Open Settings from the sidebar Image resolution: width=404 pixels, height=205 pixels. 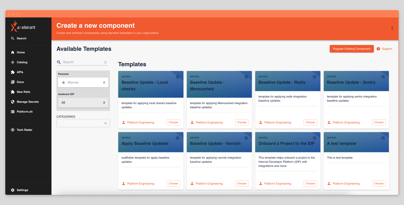click(x=22, y=190)
